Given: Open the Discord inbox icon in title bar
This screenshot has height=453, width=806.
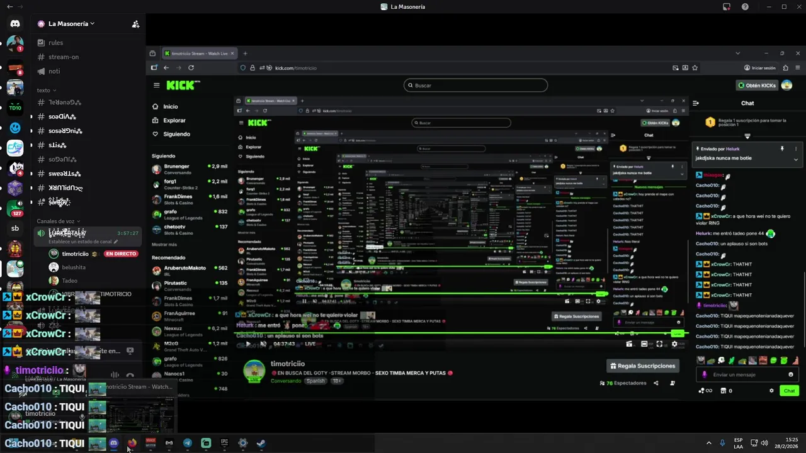Looking at the screenshot, I should coord(727,6).
